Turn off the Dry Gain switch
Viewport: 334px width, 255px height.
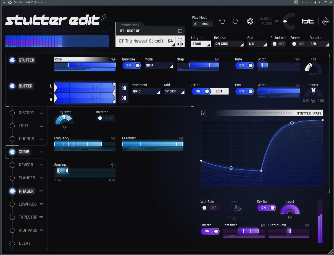[266, 208]
